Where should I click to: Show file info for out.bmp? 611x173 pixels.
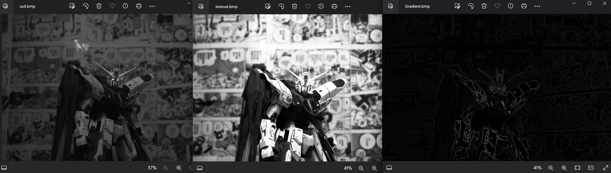(x=126, y=6)
